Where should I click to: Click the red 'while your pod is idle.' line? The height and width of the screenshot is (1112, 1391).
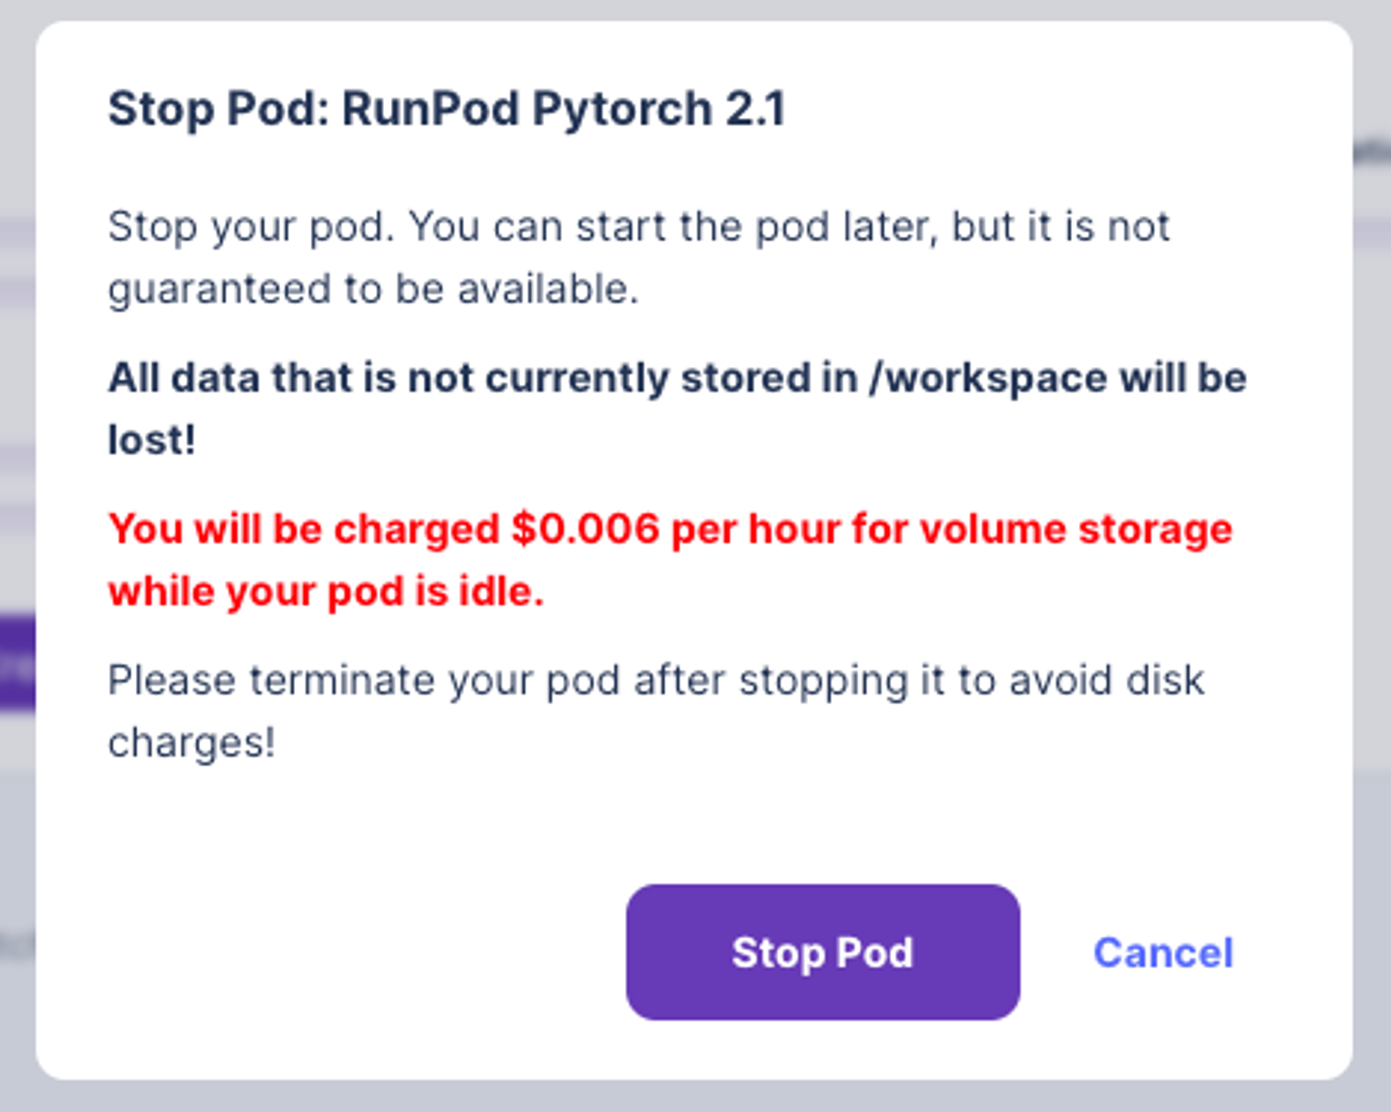click(x=325, y=592)
